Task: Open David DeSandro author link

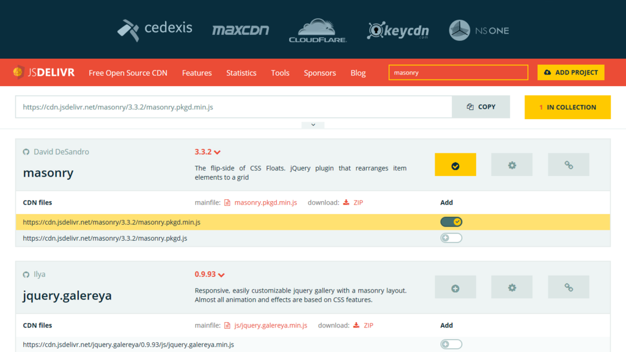Action: coord(61,152)
